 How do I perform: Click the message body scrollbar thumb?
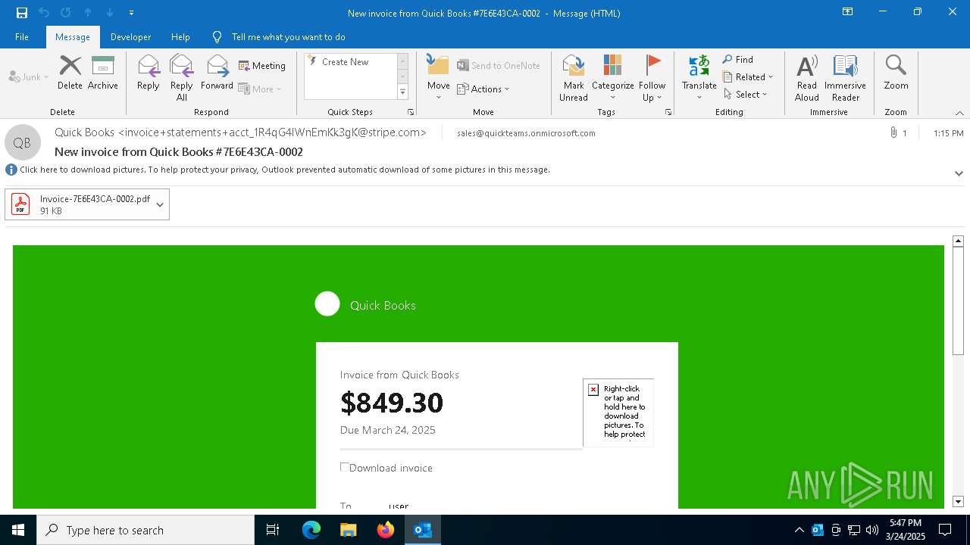coord(958,301)
